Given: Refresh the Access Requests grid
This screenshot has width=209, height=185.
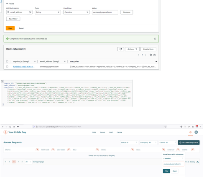Looking at the screenshot, I should tap(198, 162).
